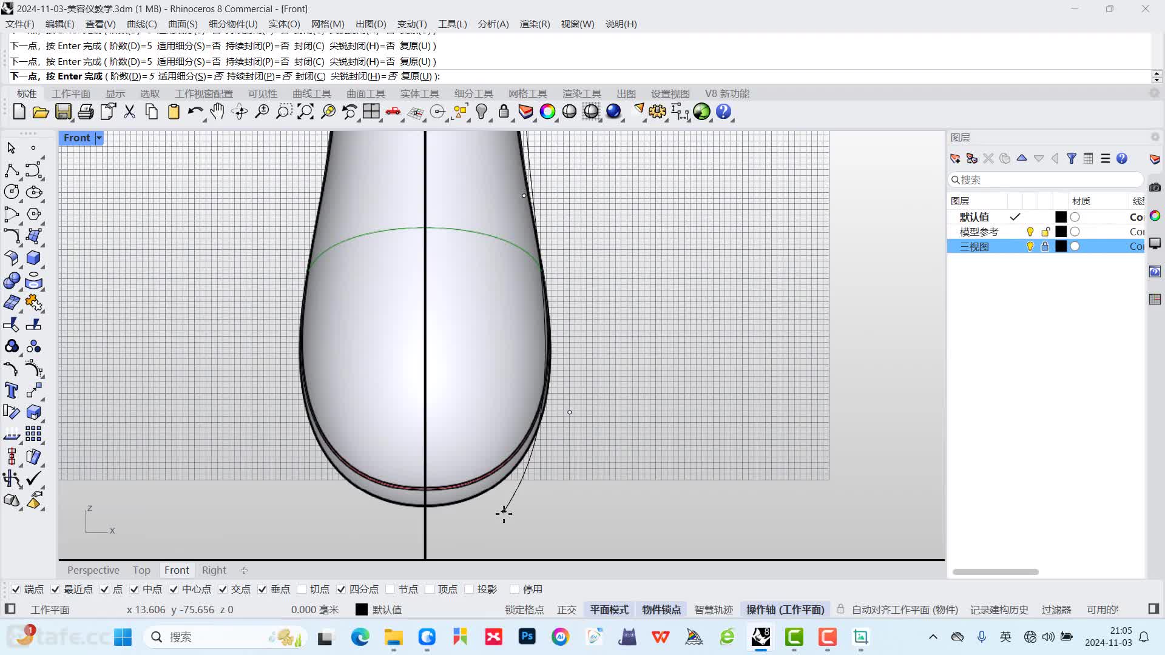The height and width of the screenshot is (655, 1165).
Task: Click the filter funnel icon in layers panel
Action: (1072, 158)
